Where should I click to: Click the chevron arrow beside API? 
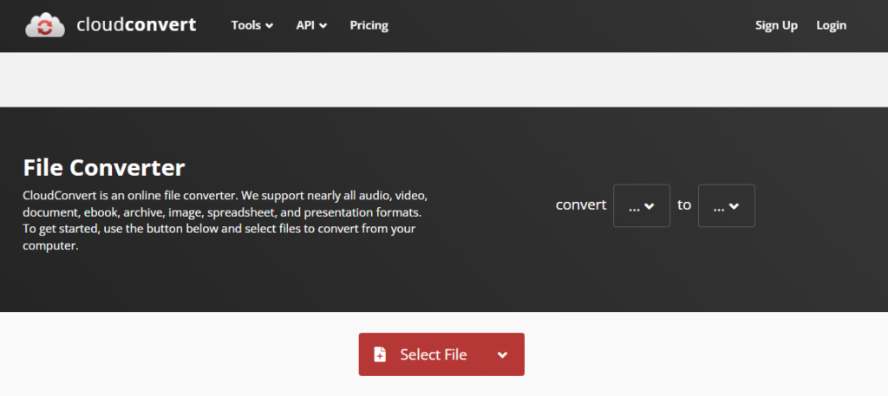[x=323, y=26]
